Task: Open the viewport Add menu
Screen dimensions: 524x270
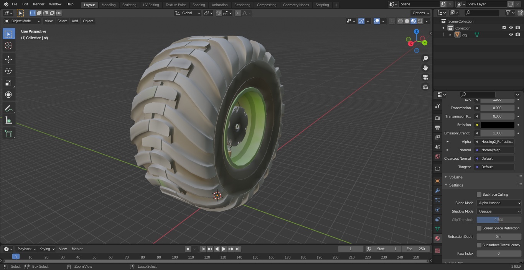Action: (x=75, y=21)
